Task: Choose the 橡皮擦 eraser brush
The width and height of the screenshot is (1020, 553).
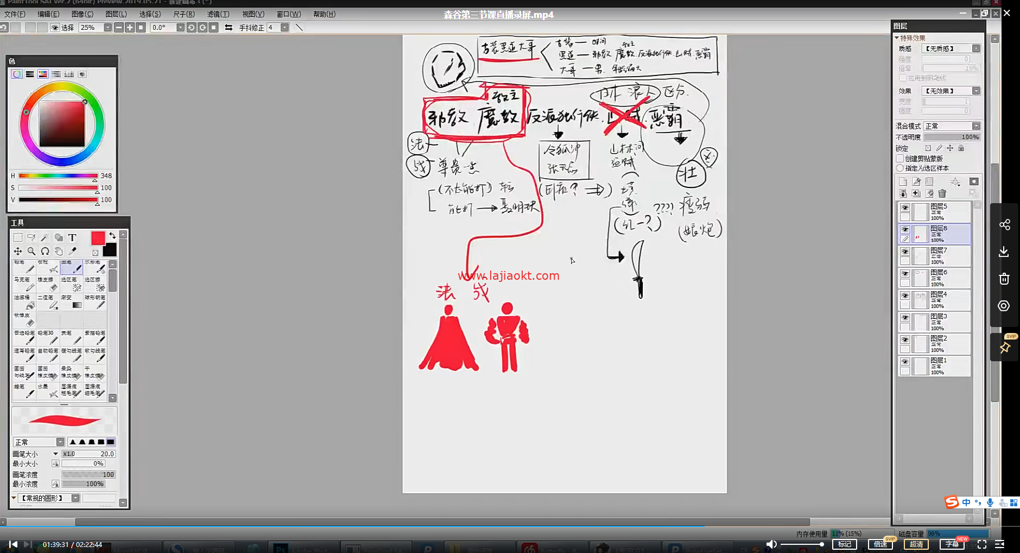Action: 48,284
